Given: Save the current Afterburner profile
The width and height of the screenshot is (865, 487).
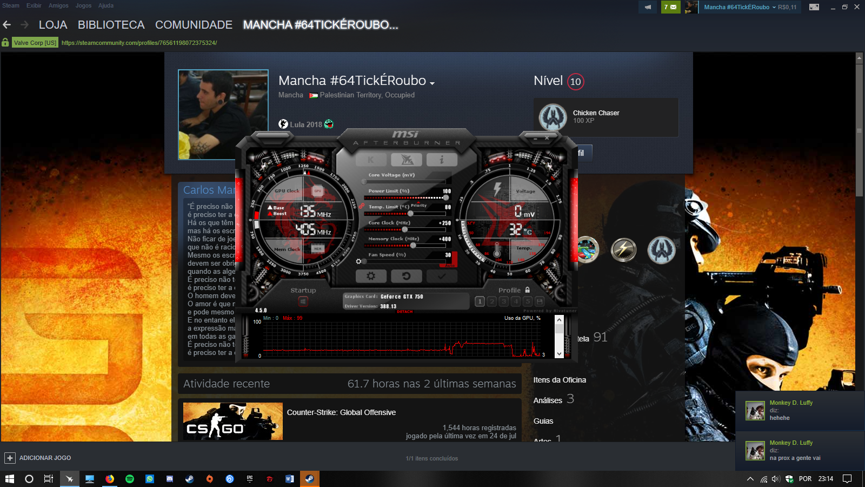Looking at the screenshot, I should point(539,301).
